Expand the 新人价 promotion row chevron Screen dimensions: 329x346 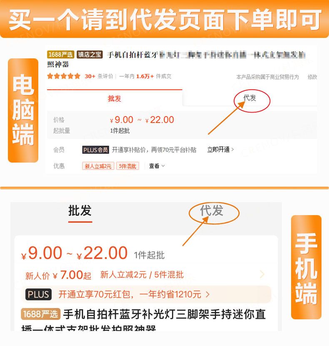point(262,274)
